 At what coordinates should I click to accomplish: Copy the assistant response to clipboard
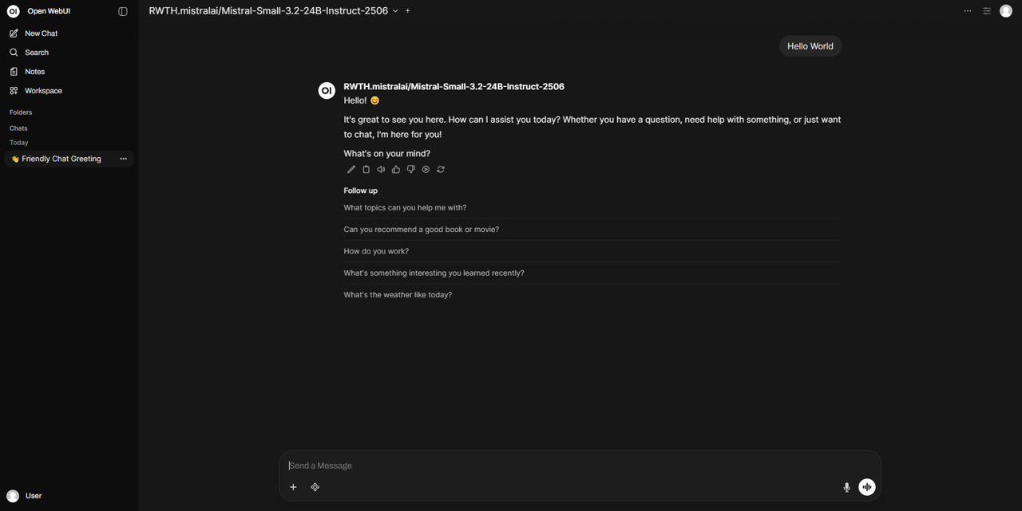pos(366,170)
